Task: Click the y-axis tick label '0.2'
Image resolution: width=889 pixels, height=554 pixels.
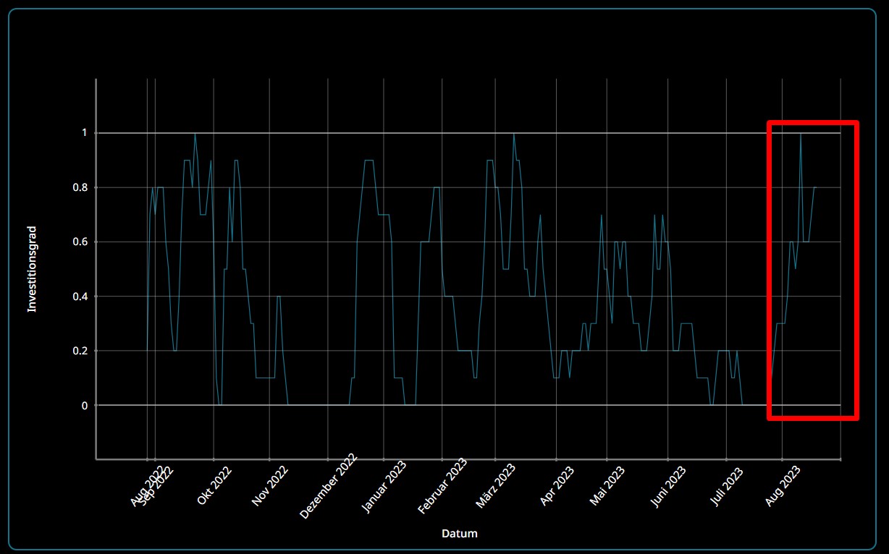Action: point(80,351)
